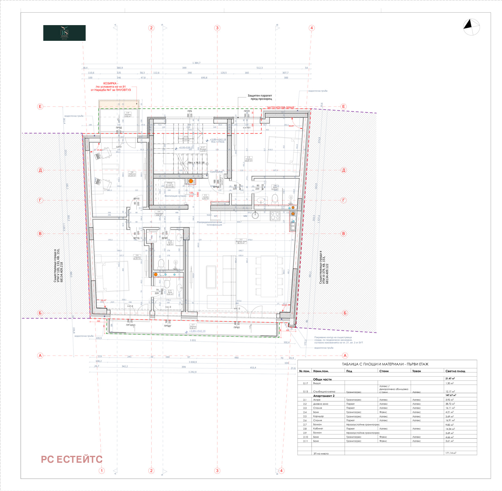The image size is (502, 491).
Task: Select the red ЗАСТРОИТЕЛНА ЛИНИЯ label
Action: point(280,107)
